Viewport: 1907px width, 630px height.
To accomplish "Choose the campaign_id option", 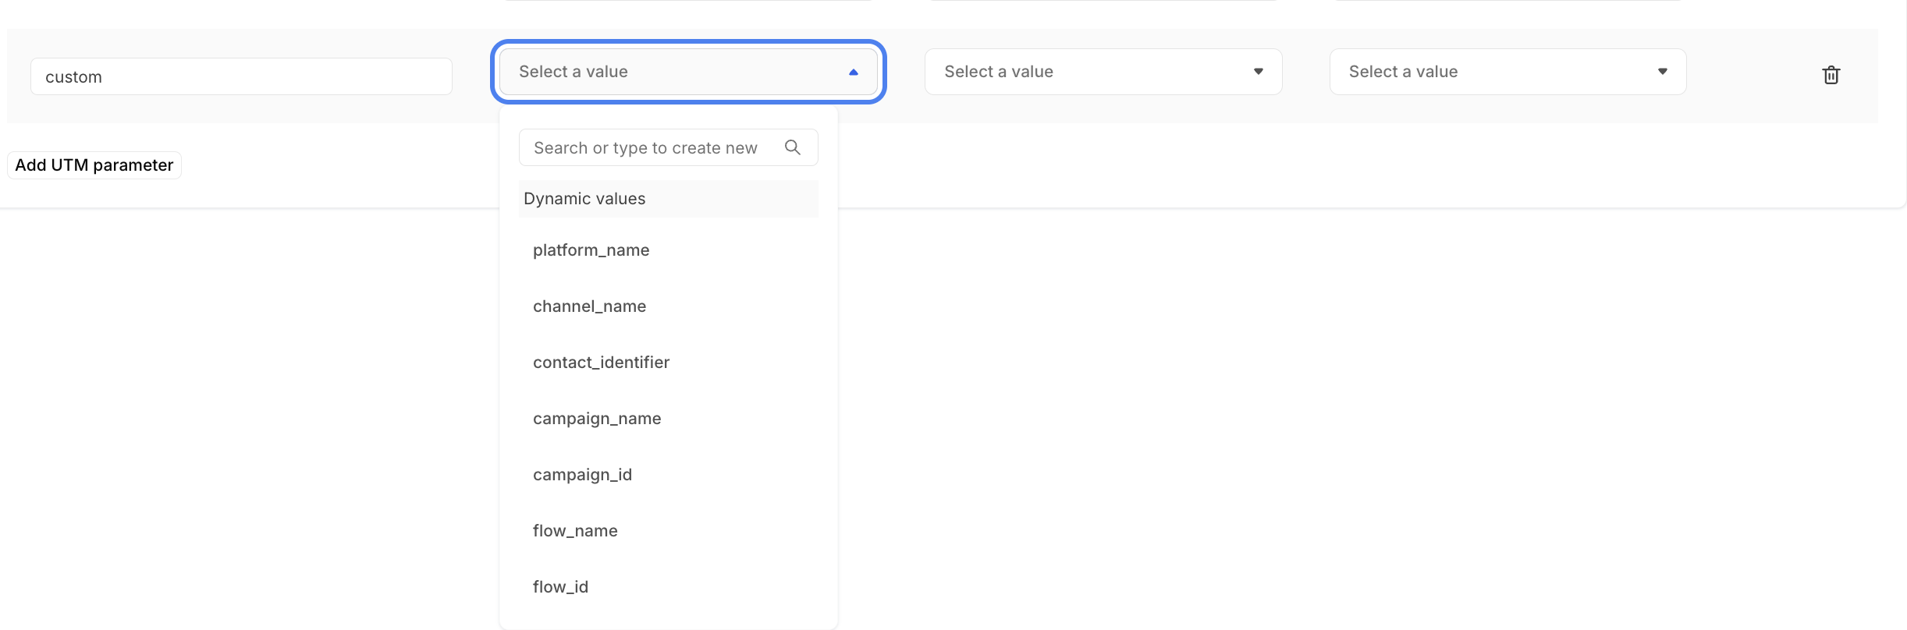I will 582,475.
